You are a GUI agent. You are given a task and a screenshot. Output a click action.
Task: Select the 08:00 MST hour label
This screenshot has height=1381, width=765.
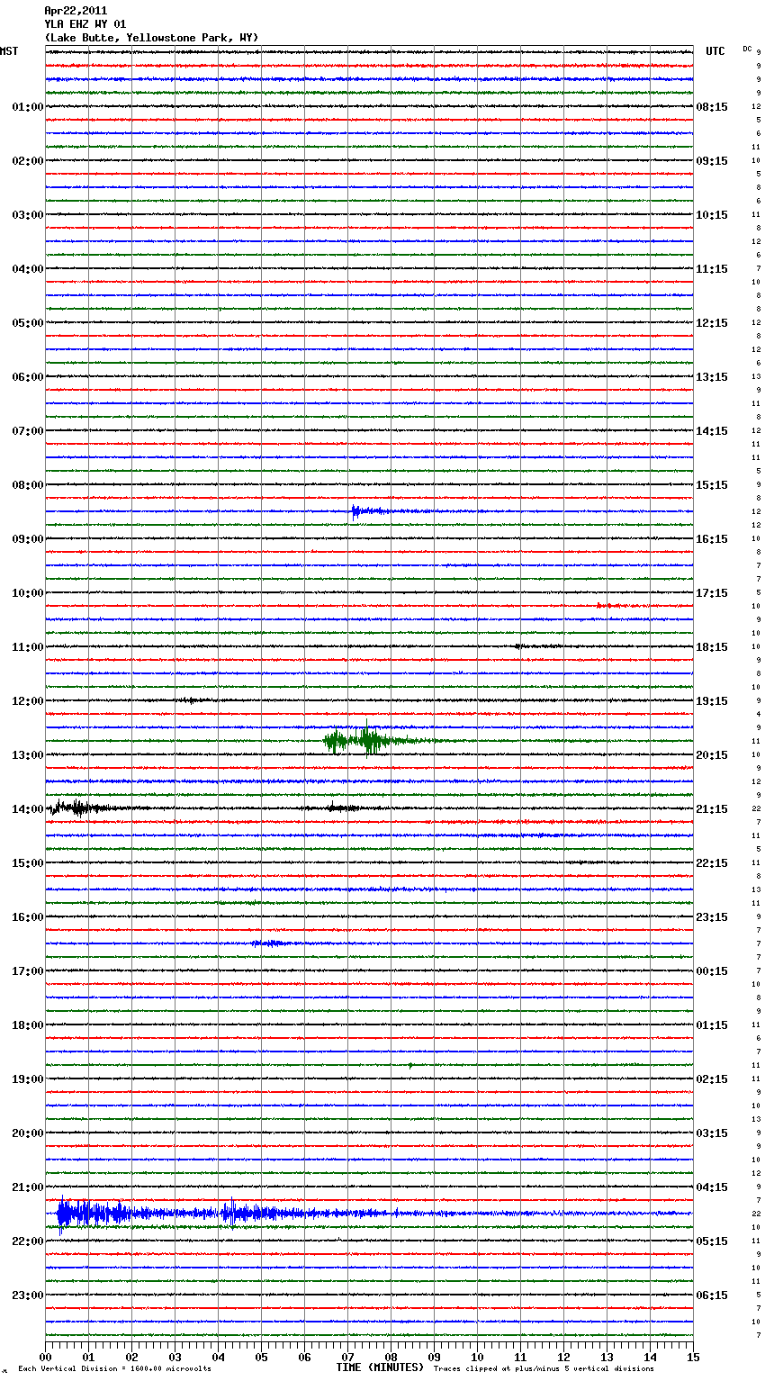coord(28,485)
